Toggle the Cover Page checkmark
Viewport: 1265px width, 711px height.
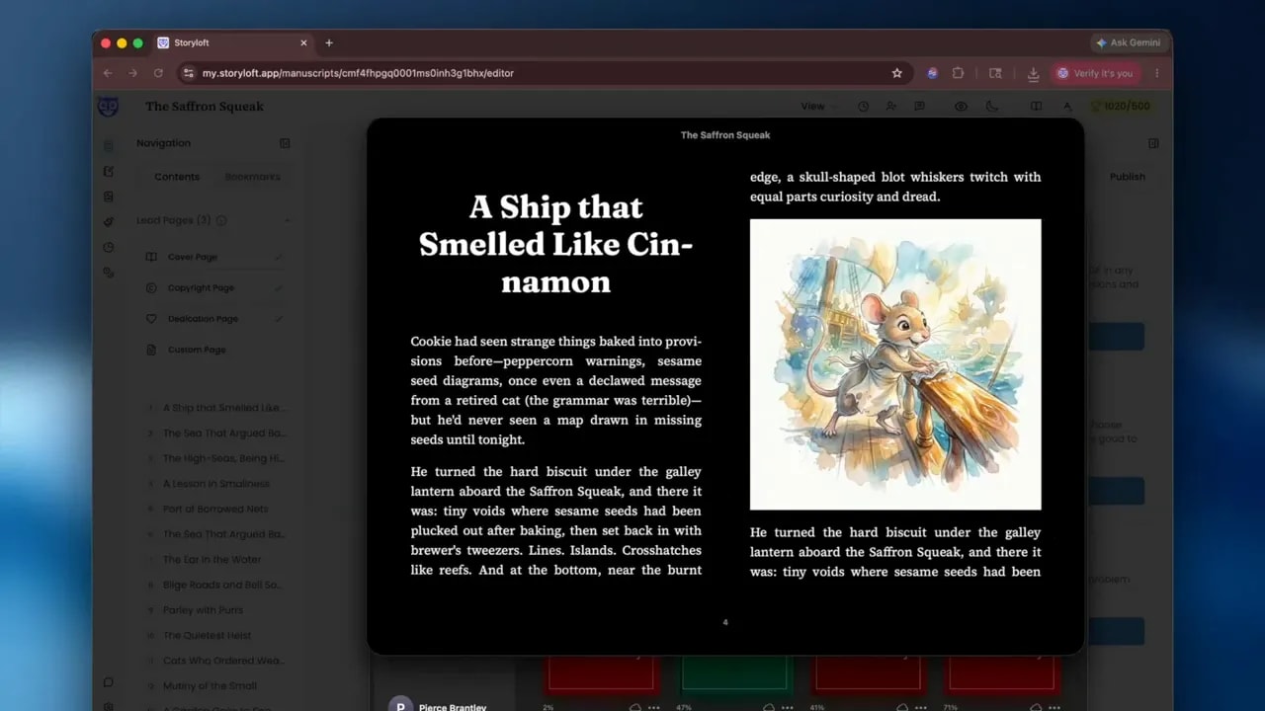[x=279, y=257]
